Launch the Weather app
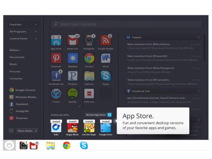This screenshot has height=159, width=212. point(73,58)
